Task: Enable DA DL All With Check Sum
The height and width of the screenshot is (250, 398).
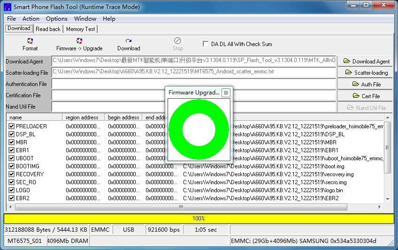Action: pyautogui.click(x=206, y=44)
